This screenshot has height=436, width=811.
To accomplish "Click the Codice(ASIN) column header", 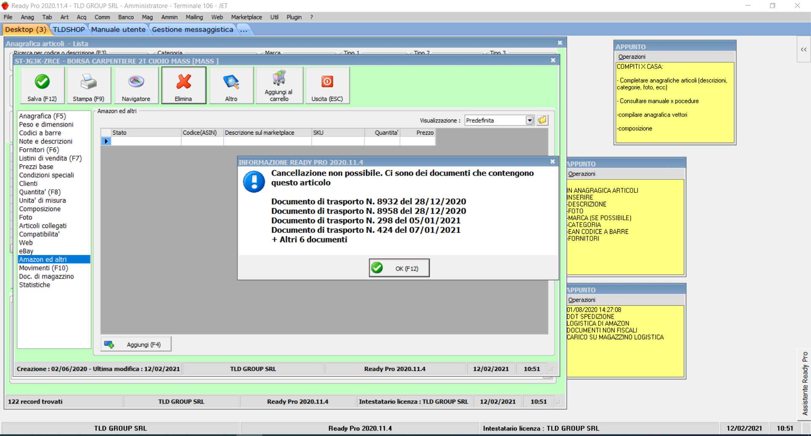I will pos(202,133).
